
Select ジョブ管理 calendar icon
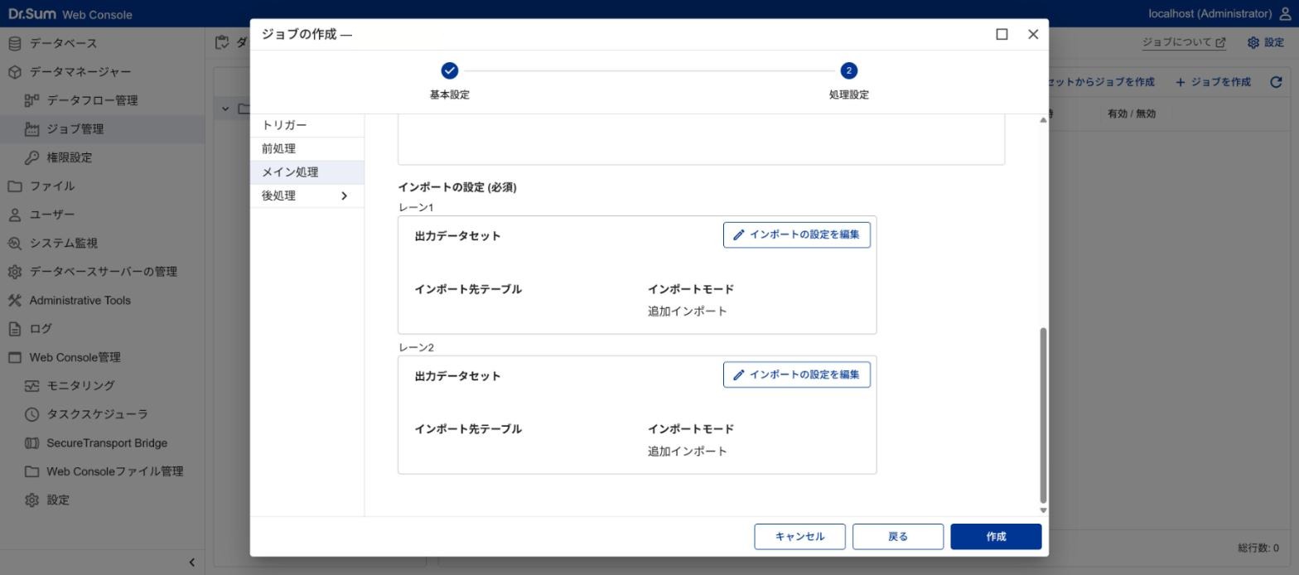[31, 129]
